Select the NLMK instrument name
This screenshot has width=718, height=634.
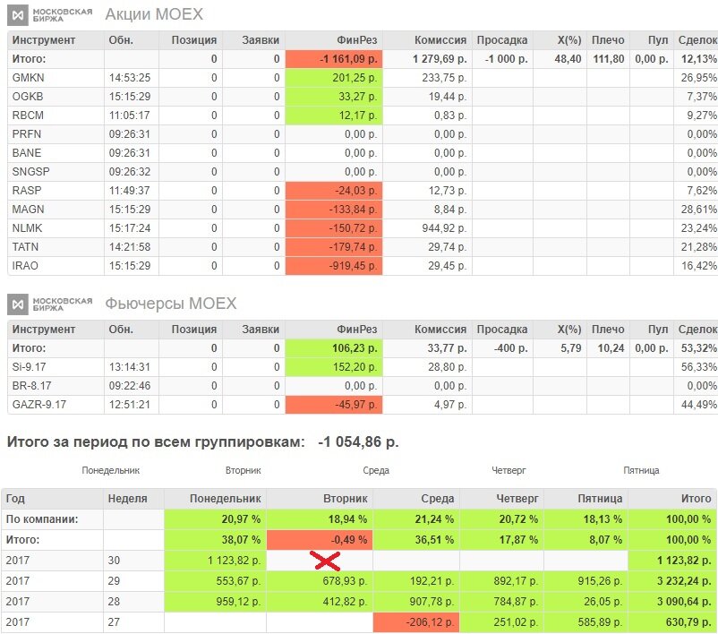pyautogui.click(x=27, y=228)
